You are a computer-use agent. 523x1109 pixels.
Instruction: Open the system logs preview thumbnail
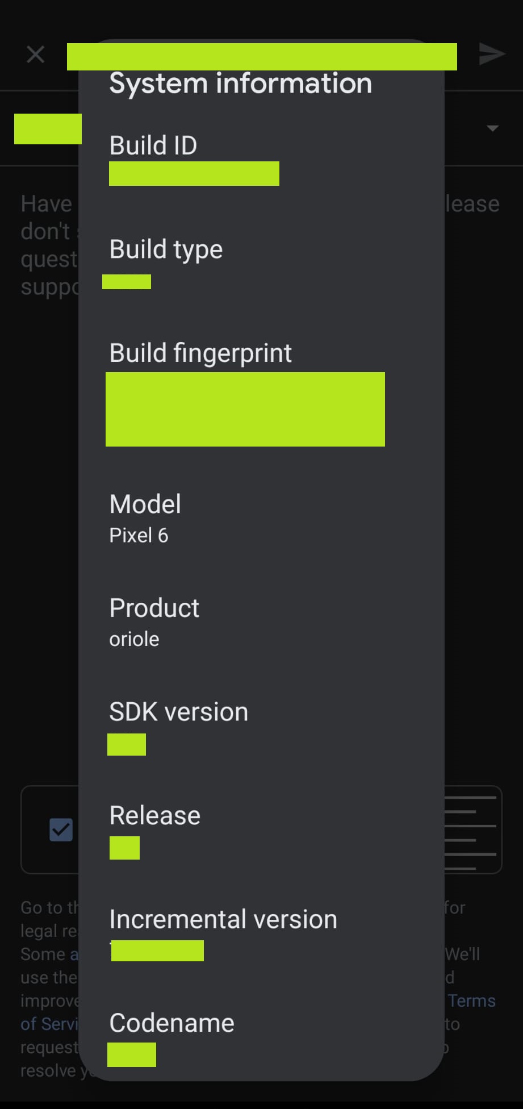[471, 829]
